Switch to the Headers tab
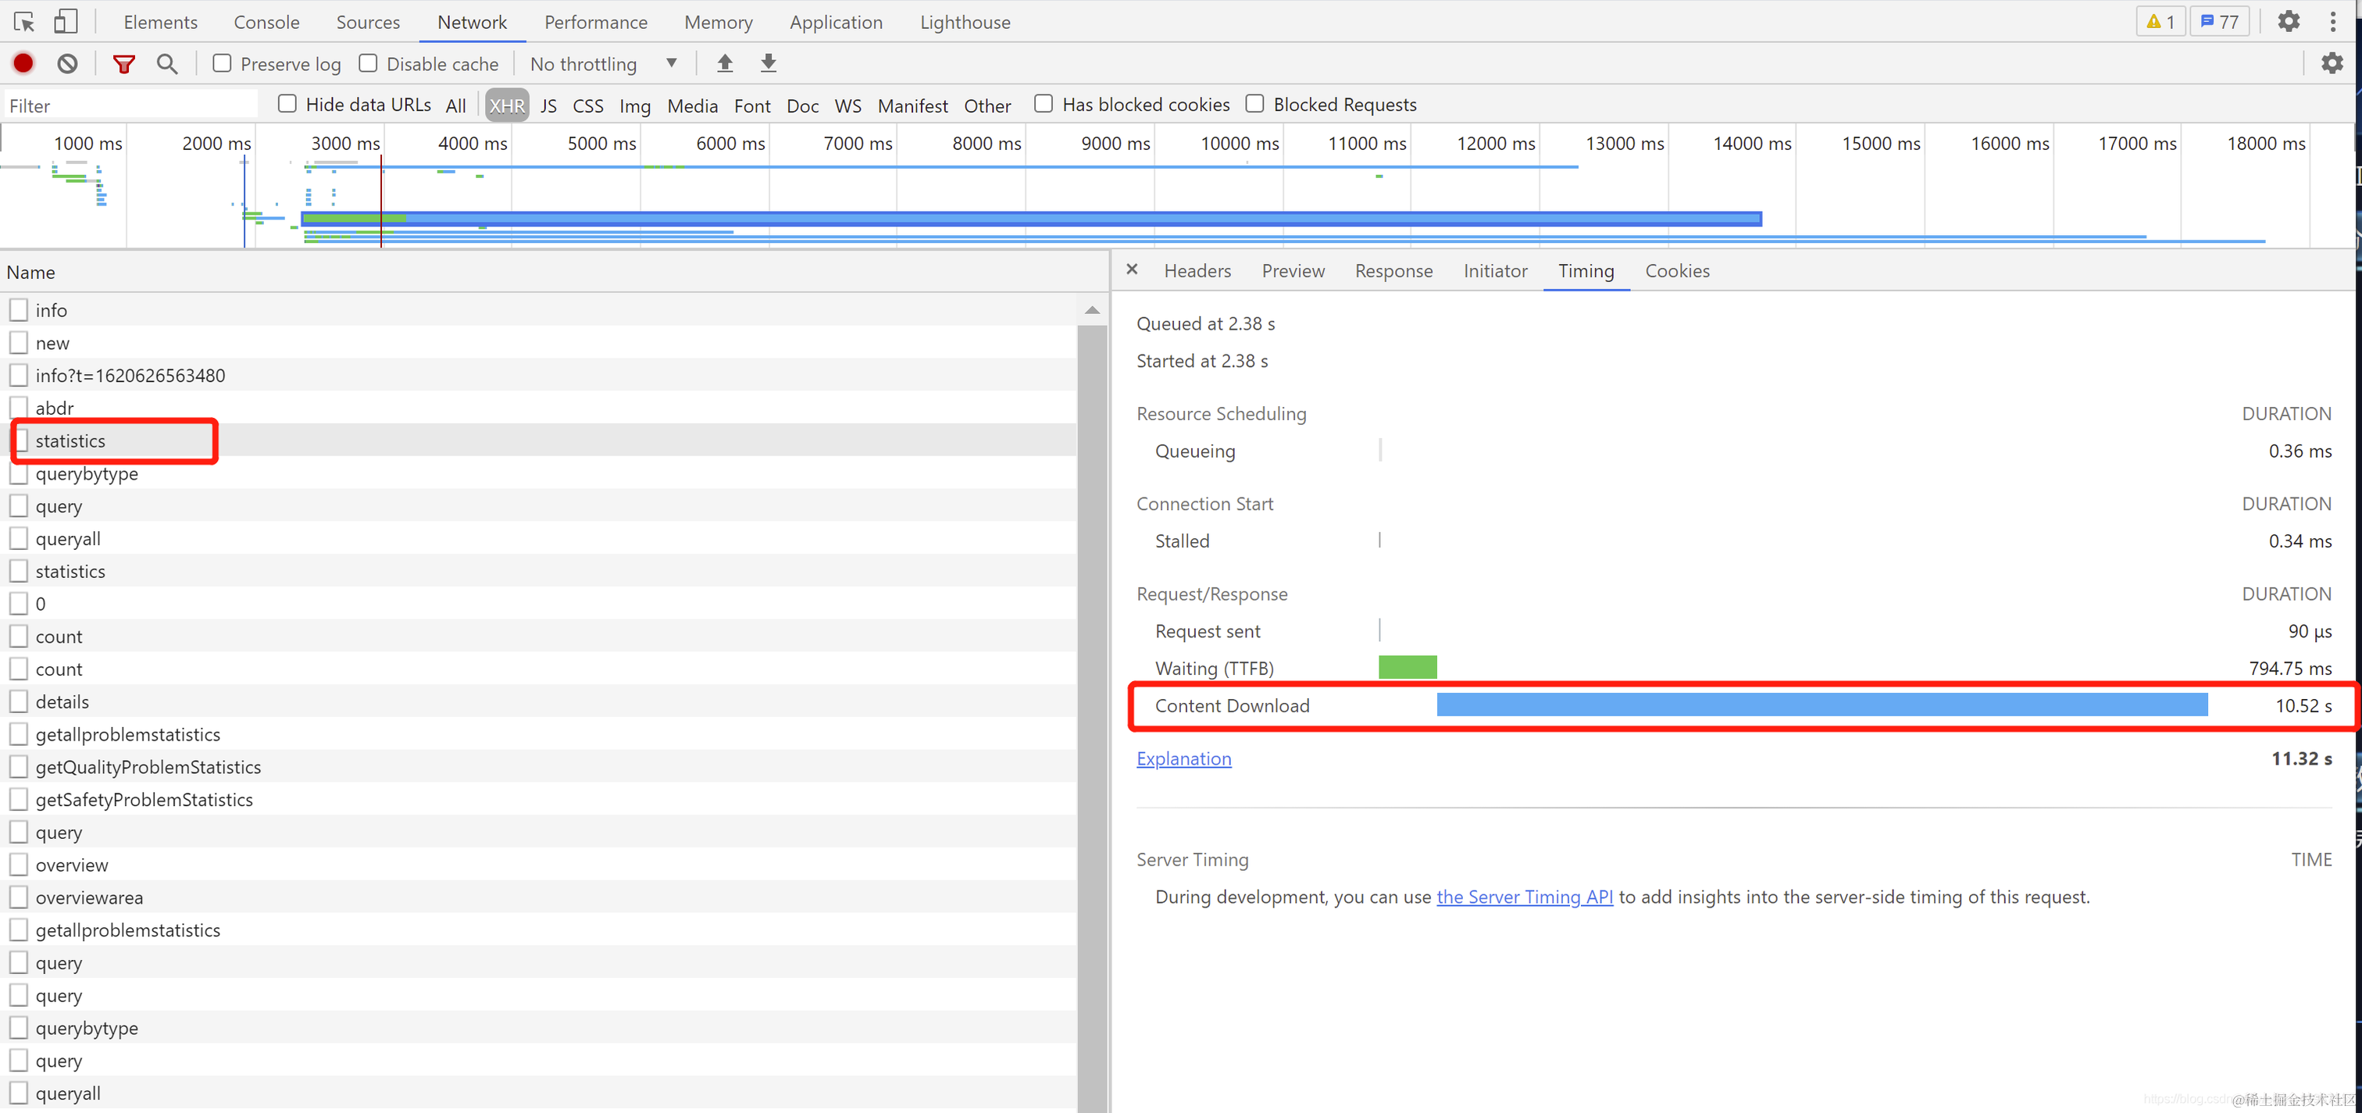The height and width of the screenshot is (1113, 2362). pos(1197,271)
